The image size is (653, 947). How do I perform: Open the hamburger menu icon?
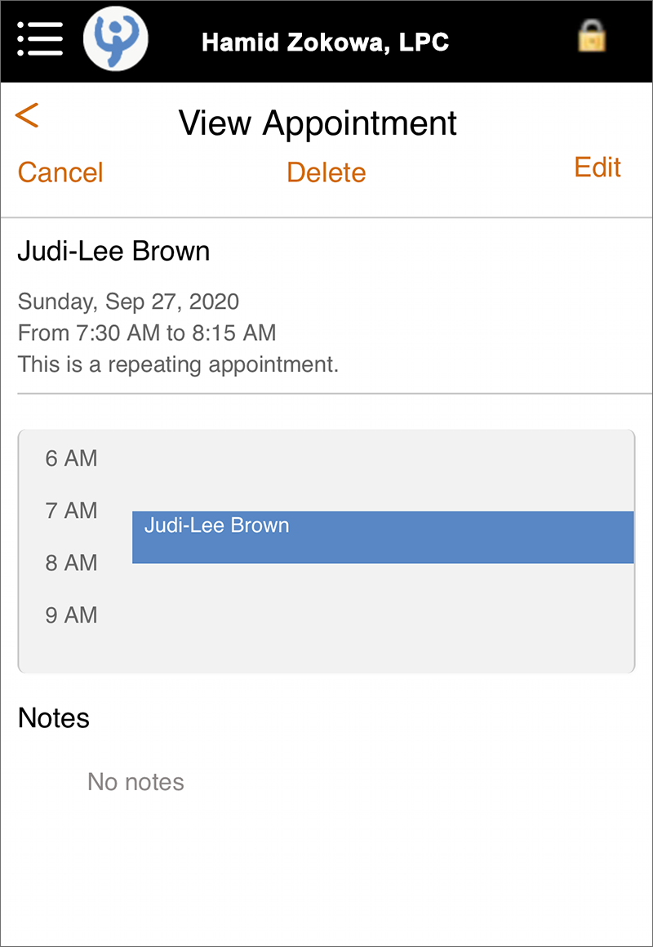click(x=41, y=39)
